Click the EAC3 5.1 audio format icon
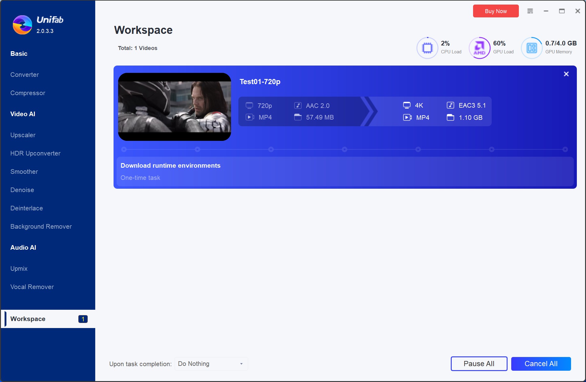The image size is (586, 382). click(x=450, y=105)
